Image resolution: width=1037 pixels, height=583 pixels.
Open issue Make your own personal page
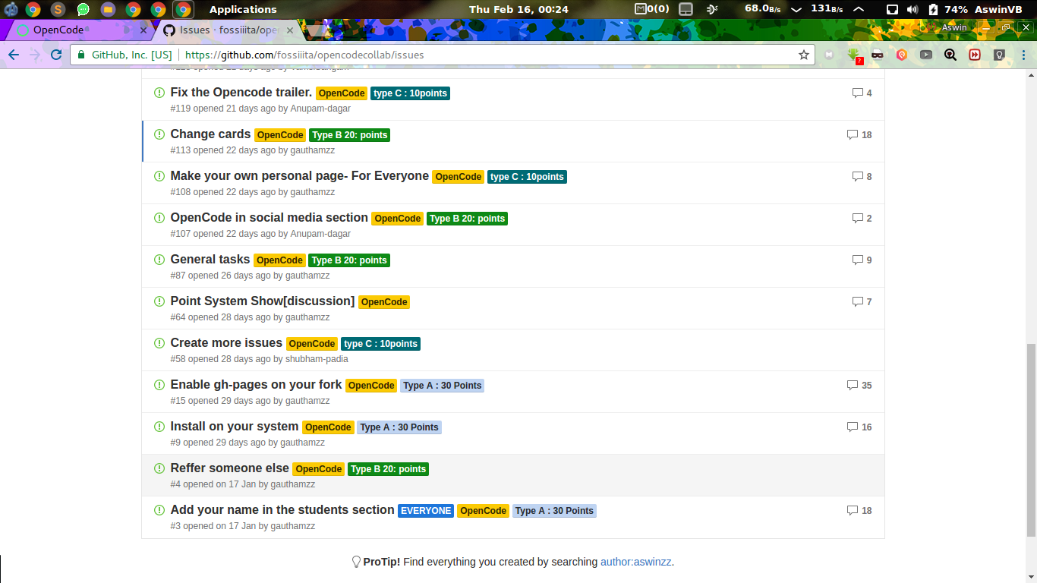click(x=300, y=176)
